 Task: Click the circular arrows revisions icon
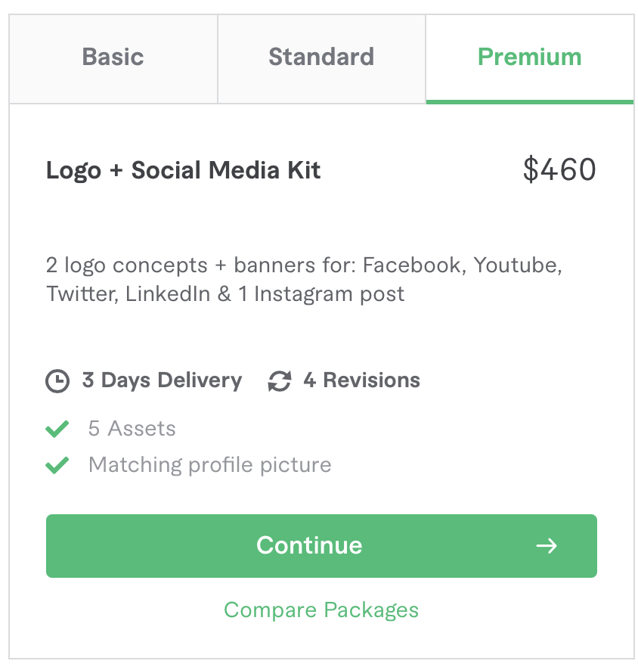(x=279, y=381)
